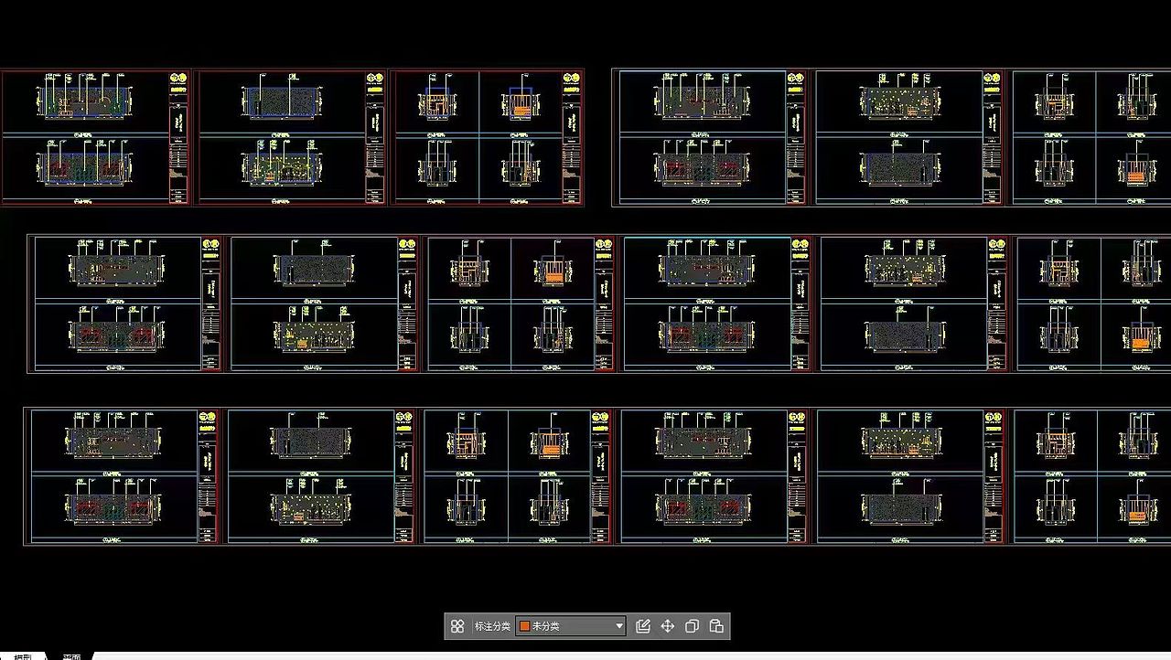Switch to the 模型 tab

pyautogui.click(x=23, y=656)
